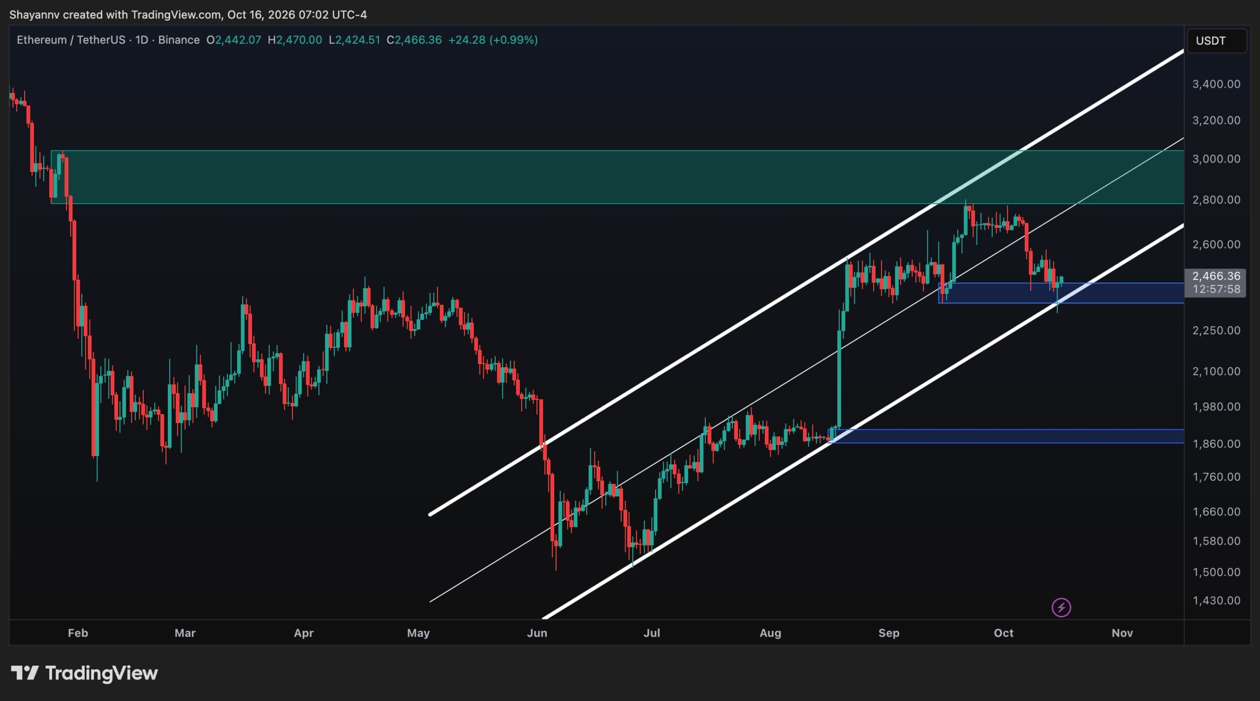The width and height of the screenshot is (1260, 701).
Task: Click the close value C2,466.36
Action: point(414,40)
